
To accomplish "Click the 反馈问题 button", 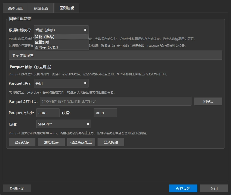I will (17, 188).
